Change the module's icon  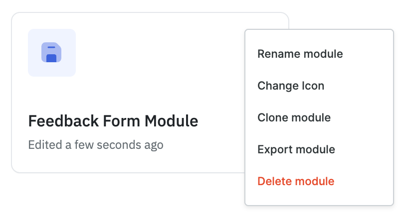coord(291,86)
